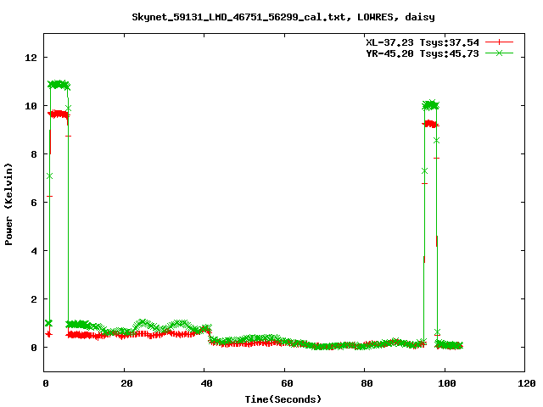The image size is (543, 407).
Task: Click the red XL legend line sample
Action: pyautogui.click(x=499, y=42)
